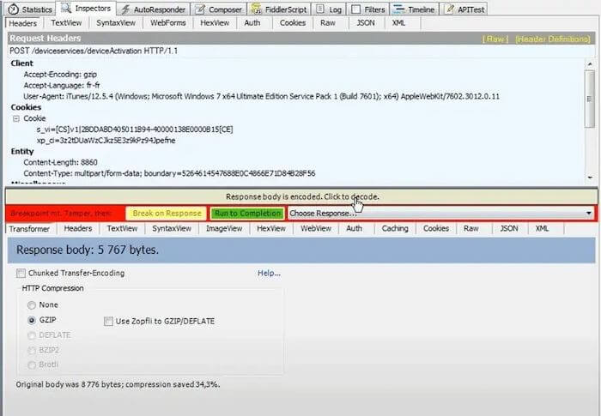The height and width of the screenshot is (416, 601).
Task: Open AutoResponder lightning bolt icon
Action: coord(126,9)
